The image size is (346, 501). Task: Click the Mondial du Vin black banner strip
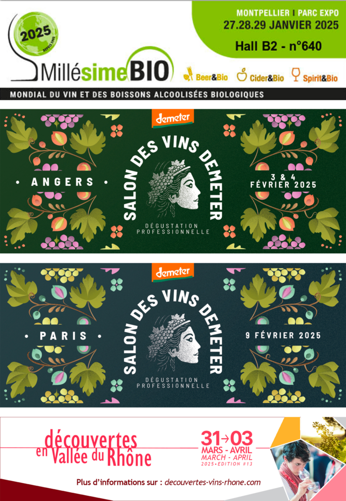(x=173, y=94)
